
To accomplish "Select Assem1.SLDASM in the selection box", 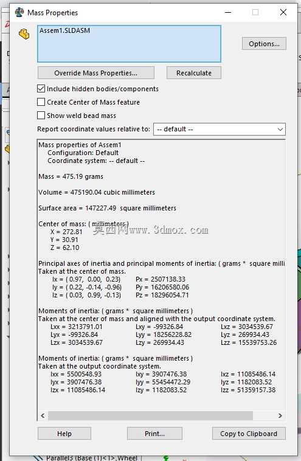I will coord(64,30).
